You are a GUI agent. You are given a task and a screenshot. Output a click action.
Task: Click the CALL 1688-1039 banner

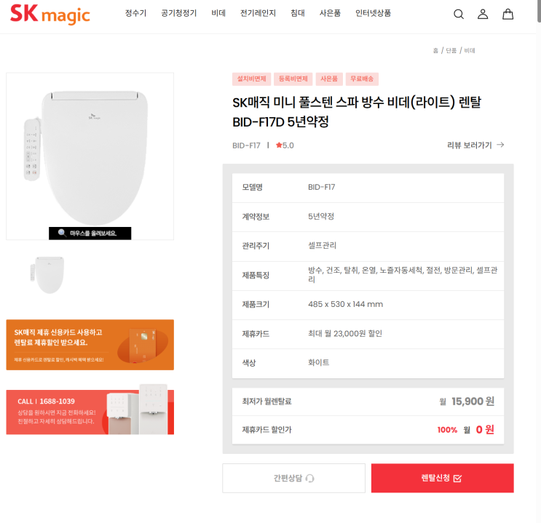click(x=90, y=410)
